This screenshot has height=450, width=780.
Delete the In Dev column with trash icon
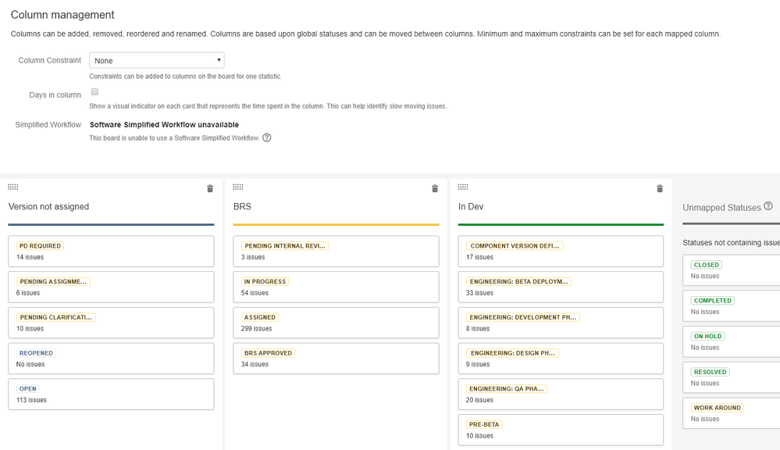(660, 188)
